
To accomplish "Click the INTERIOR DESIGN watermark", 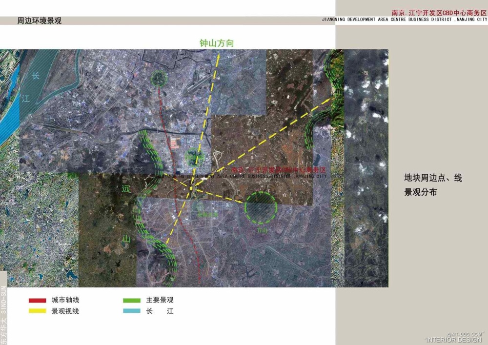I will point(453,340).
